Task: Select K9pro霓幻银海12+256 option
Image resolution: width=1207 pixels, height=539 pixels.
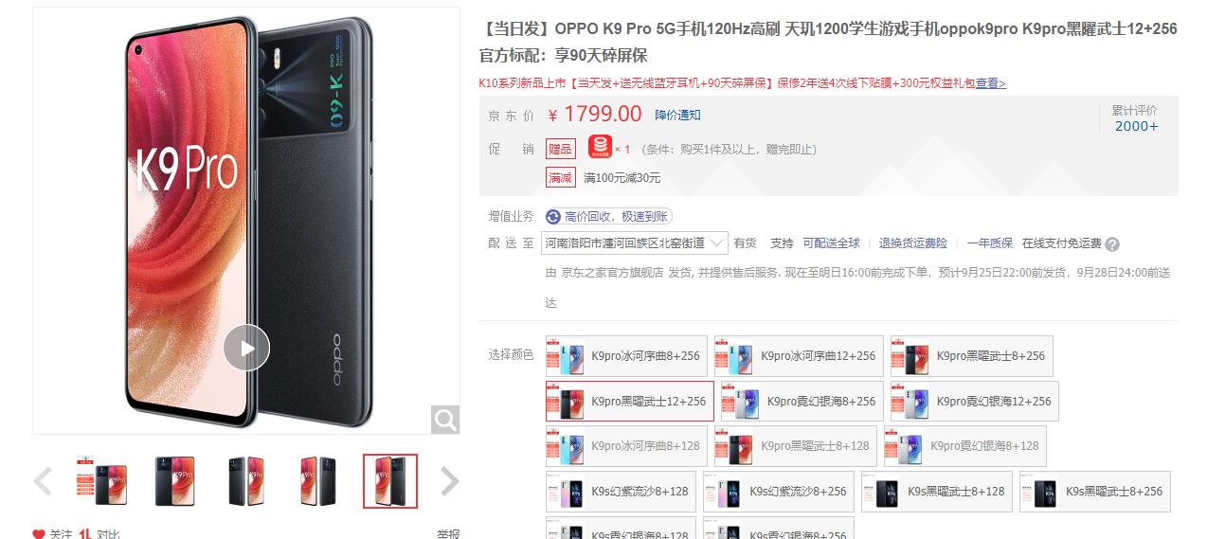Action: click(974, 402)
